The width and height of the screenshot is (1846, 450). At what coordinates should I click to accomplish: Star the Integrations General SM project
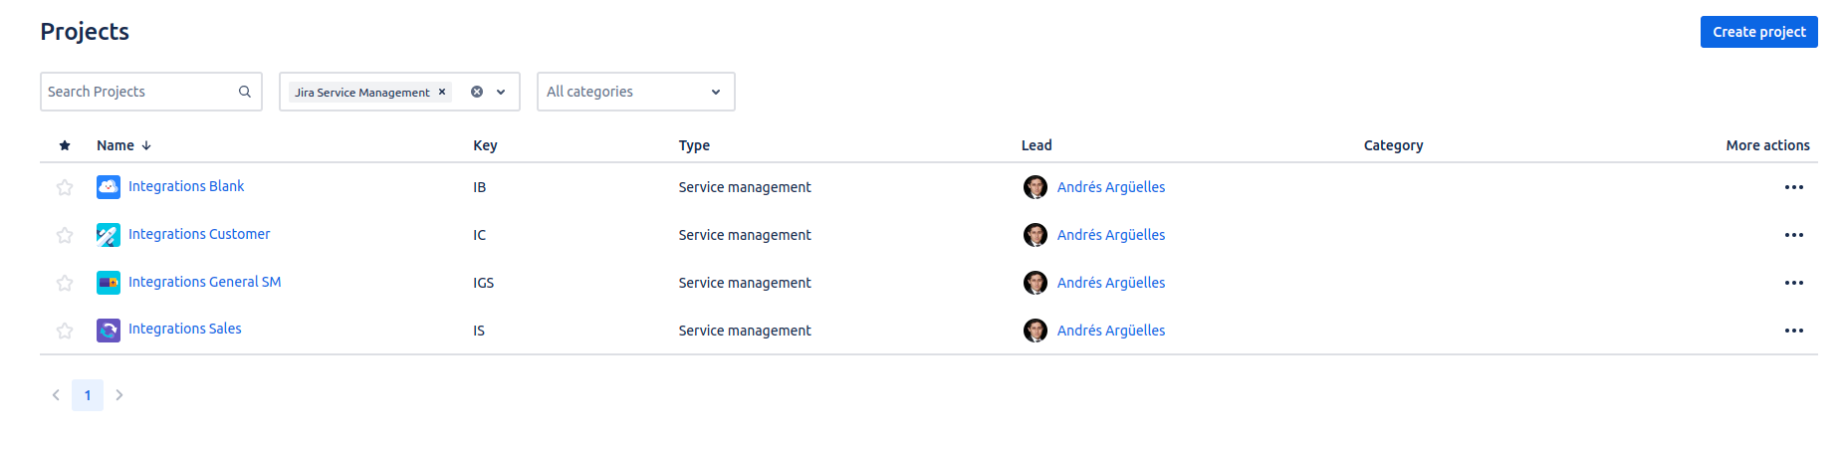pos(65,283)
